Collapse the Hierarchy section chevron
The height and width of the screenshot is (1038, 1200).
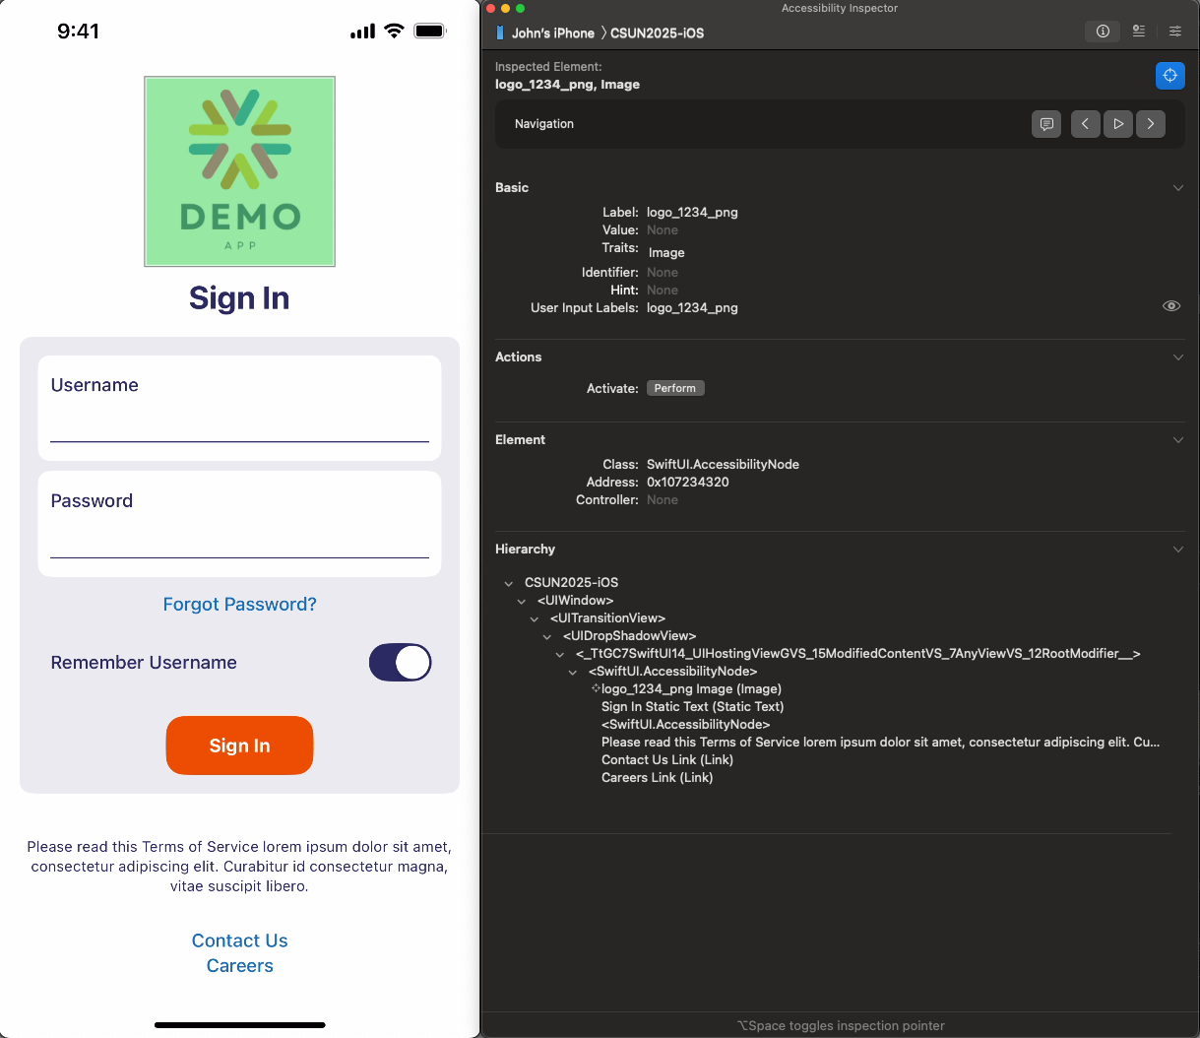tap(1177, 550)
